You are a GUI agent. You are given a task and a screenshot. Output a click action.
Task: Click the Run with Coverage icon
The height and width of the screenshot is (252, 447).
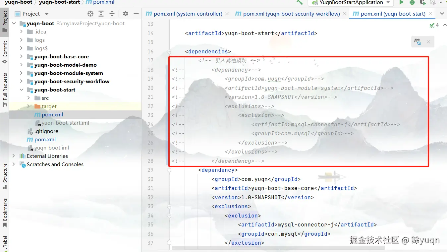[422, 2]
